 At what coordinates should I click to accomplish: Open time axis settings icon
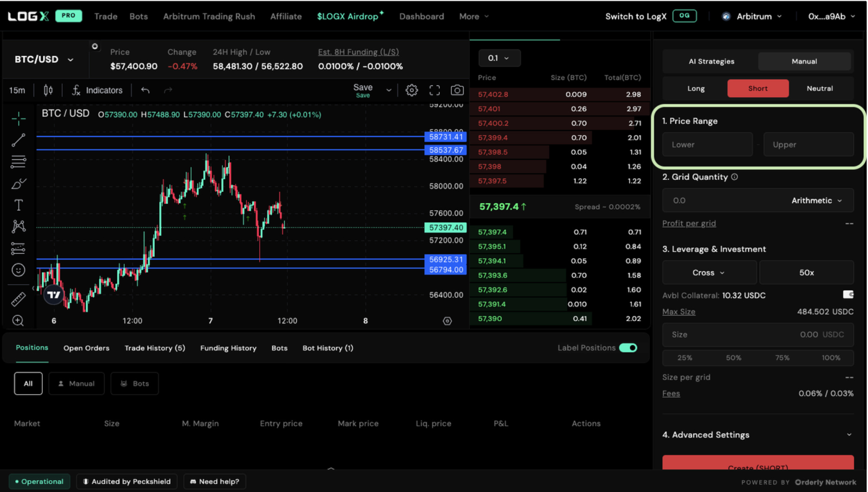click(447, 321)
